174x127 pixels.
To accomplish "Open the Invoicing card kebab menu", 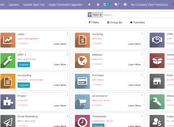I will coord(142,34).
